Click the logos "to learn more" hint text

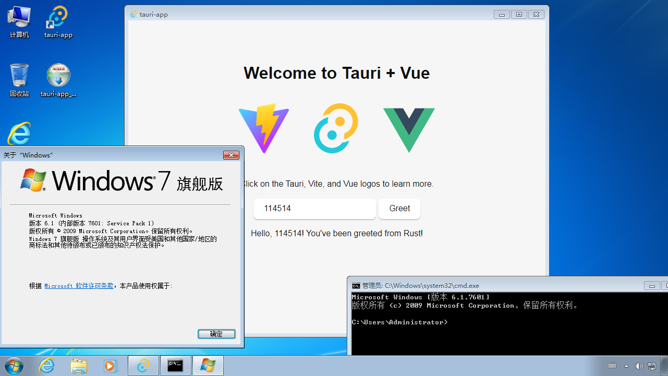[x=337, y=184]
